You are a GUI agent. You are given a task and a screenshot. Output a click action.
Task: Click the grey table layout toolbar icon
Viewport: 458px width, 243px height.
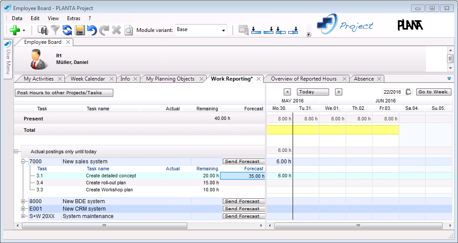point(243,30)
